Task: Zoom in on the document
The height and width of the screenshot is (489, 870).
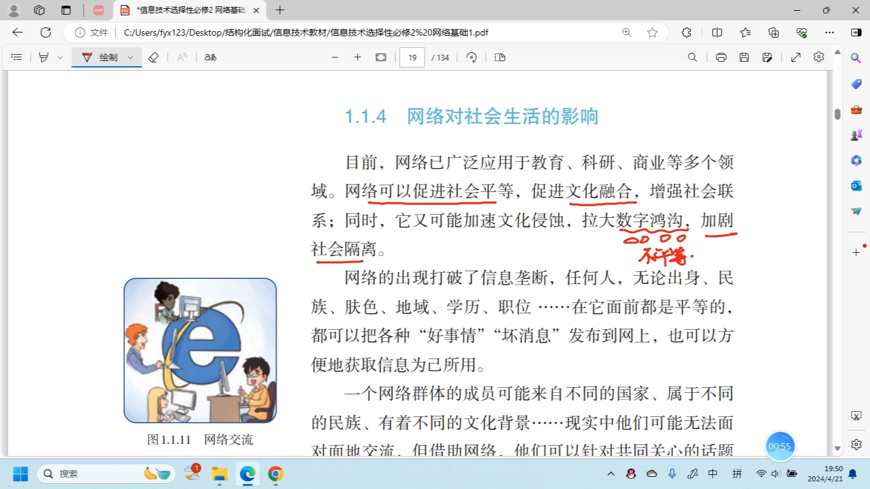Action: coord(358,57)
